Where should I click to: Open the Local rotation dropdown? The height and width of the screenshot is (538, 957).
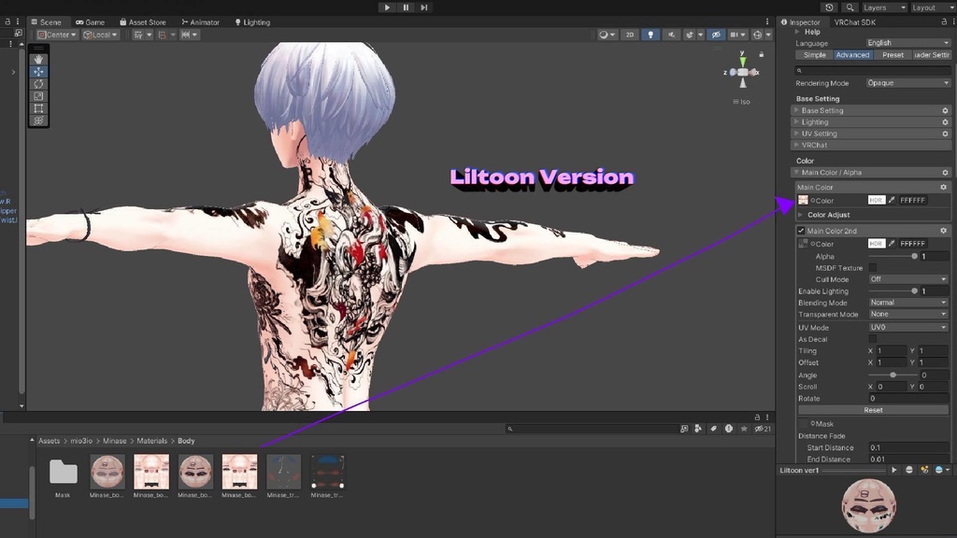100,35
